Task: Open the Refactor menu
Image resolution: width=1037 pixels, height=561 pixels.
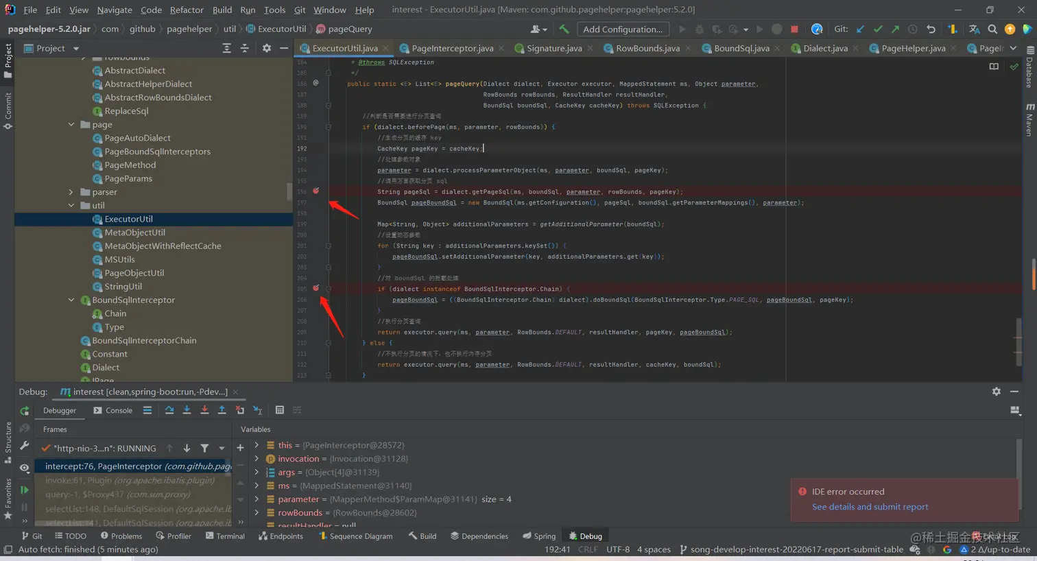Action: [187, 10]
